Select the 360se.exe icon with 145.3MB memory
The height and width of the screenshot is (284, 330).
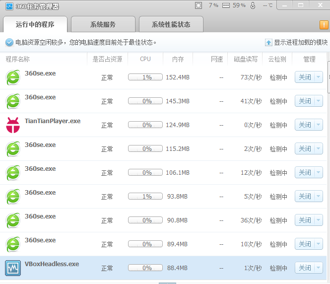click(13, 101)
